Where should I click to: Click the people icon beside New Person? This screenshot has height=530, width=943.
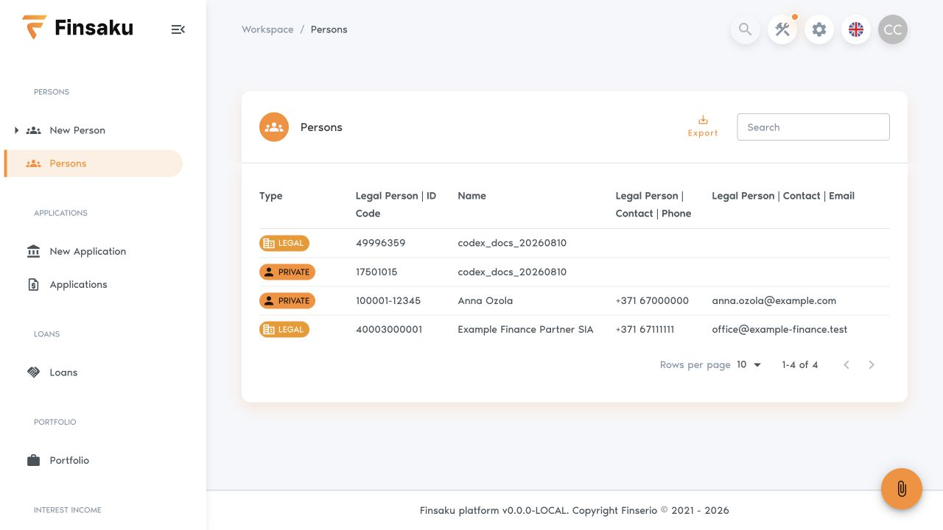pos(33,130)
